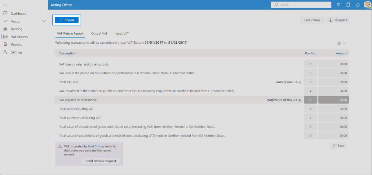Select VAT Returns in the sidebar
Screen dimensions: 372x175
[x=19, y=37]
